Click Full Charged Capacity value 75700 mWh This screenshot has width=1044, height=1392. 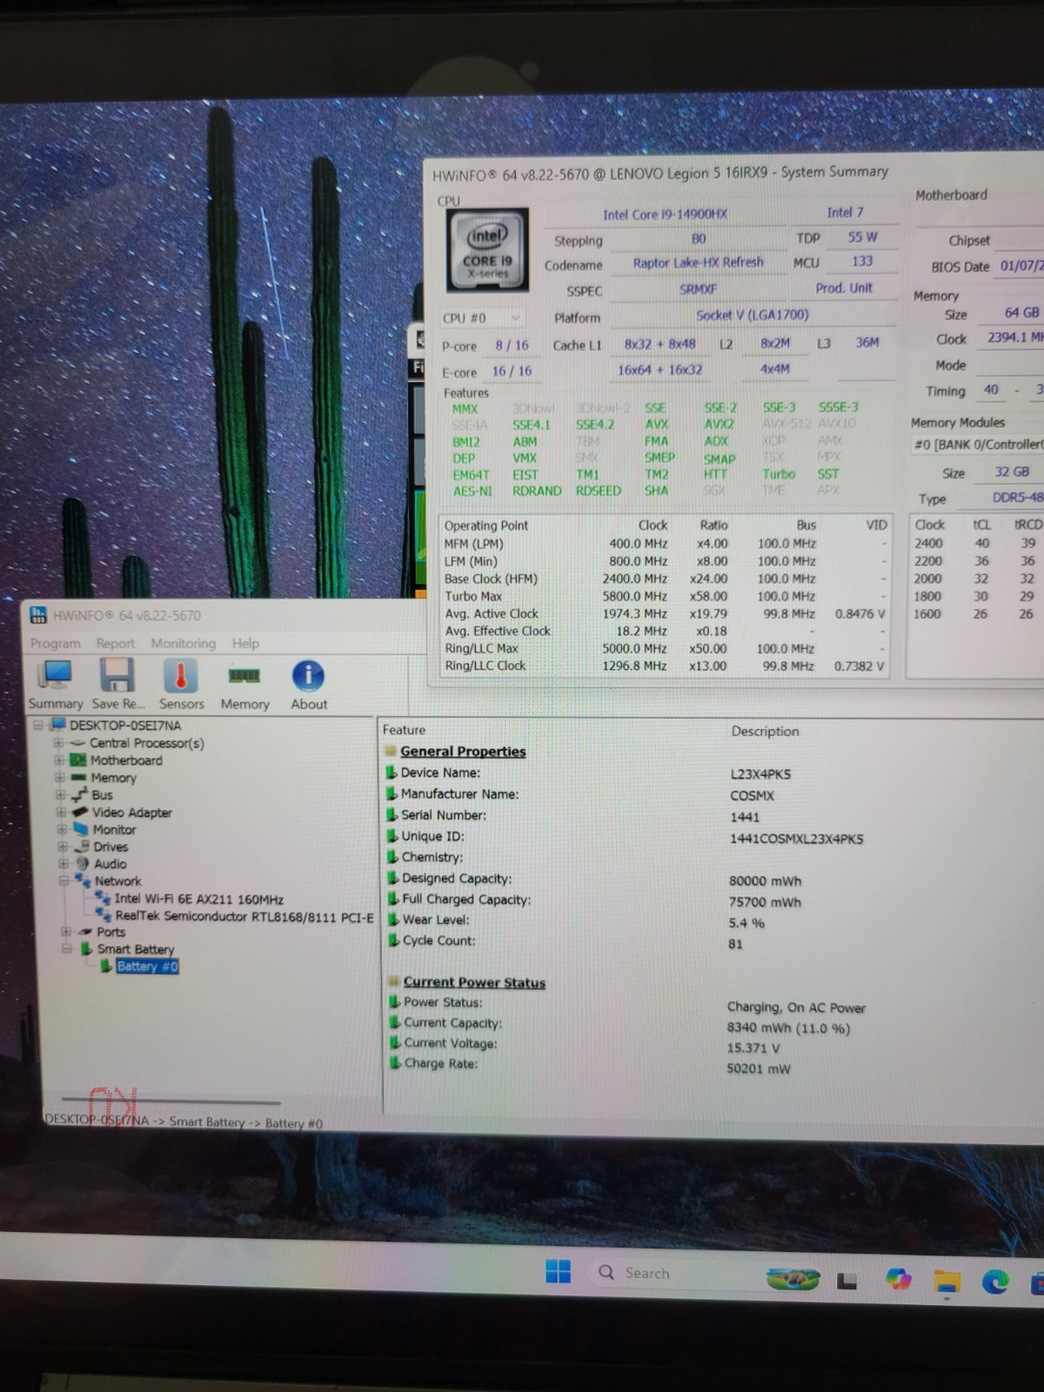pyautogui.click(x=765, y=902)
